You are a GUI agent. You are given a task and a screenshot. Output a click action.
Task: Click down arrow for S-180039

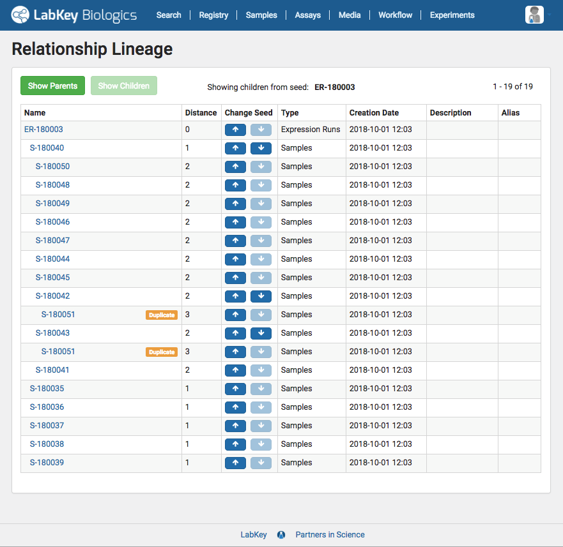click(x=261, y=463)
